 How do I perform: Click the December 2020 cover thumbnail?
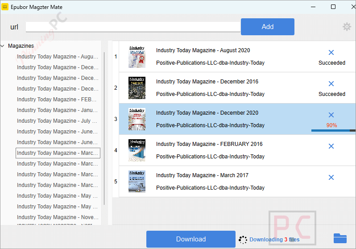[x=137, y=119]
